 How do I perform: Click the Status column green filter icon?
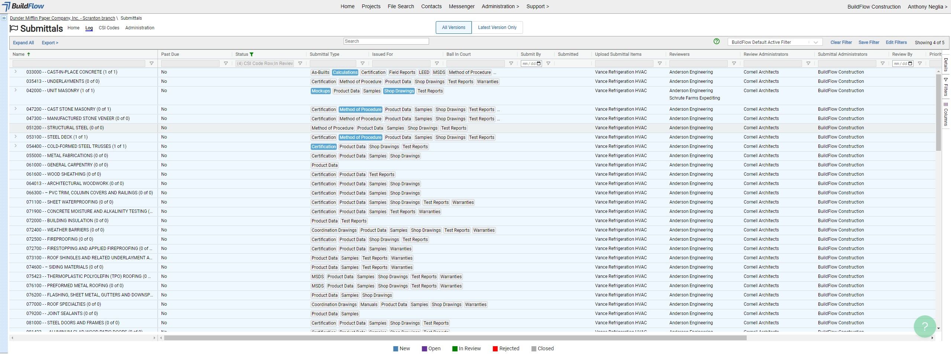point(251,54)
